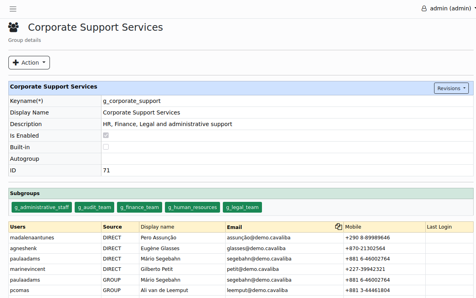The width and height of the screenshot is (476, 298).
Task: Toggle the Is Enabled checkbox
Action: click(106, 135)
